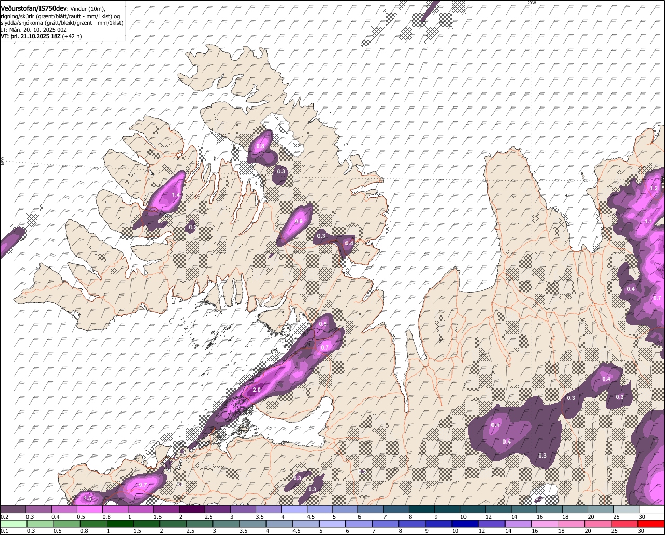Click the 1.1 precipitation value on the map
The height and width of the screenshot is (535, 665).
[x=648, y=221]
